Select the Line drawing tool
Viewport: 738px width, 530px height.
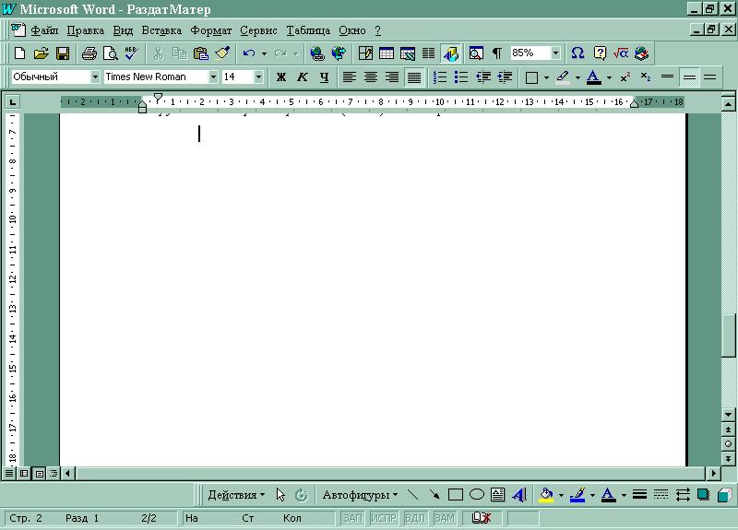click(x=412, y=495)
